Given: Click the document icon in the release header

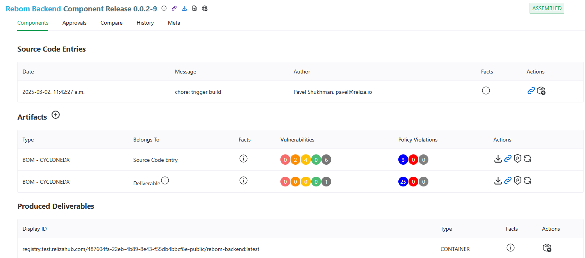Looking at the screenshot, I should click(x=194, y=8).
